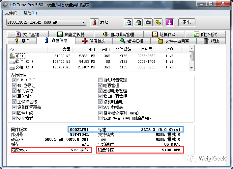The width and height of the screenshot is (233, 169).
Task: Toggle the 原生指令序列 (NCQ) checkbox
Action: tap(100, 113)
